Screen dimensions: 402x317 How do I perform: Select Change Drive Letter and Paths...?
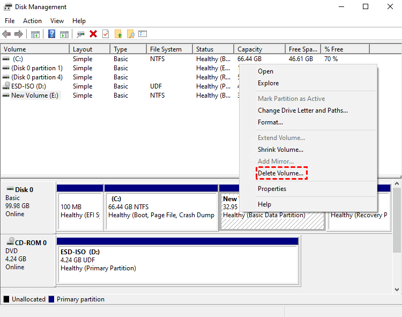click(x=302, y=110)
